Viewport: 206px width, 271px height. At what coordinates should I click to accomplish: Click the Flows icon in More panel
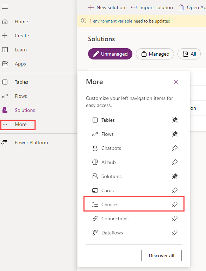click(x=95, y=134)
